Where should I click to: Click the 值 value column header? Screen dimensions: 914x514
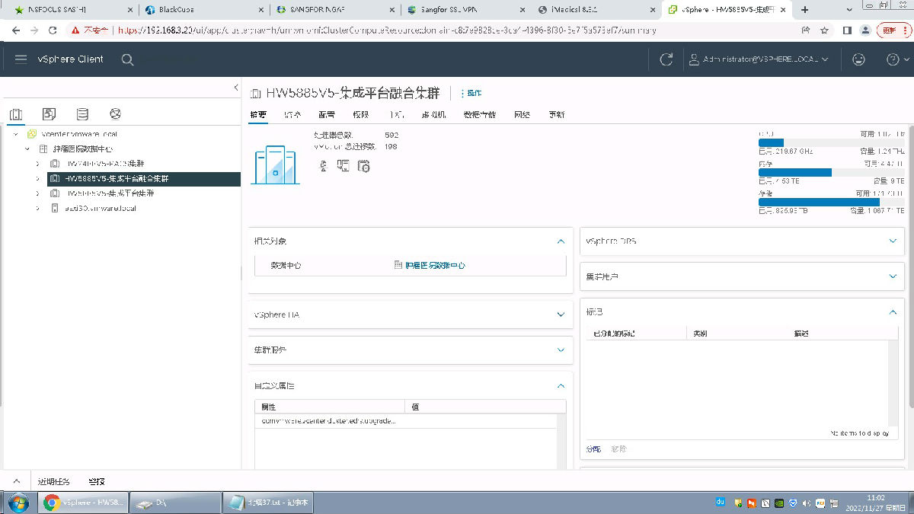(x=485, y=407)
